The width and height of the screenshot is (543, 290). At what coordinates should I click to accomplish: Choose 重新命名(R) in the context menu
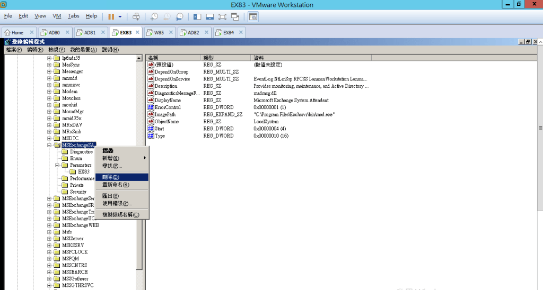116,185
